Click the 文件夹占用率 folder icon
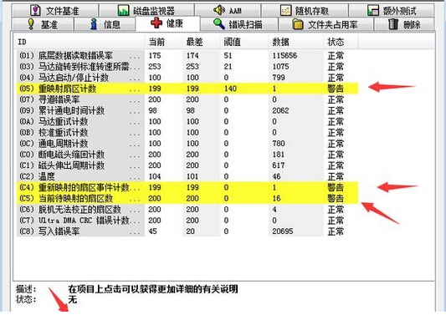Viewport: 446px width, 315px height. (298, 24)
